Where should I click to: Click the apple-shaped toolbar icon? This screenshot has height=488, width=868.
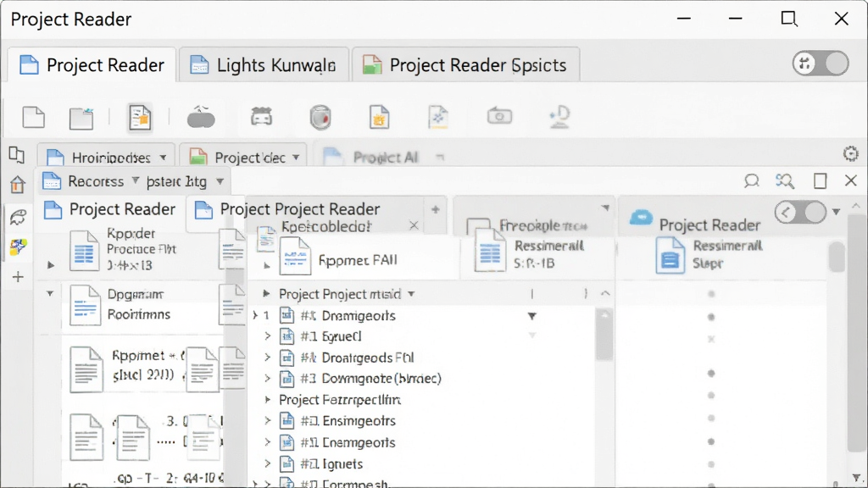click(201, 117)
